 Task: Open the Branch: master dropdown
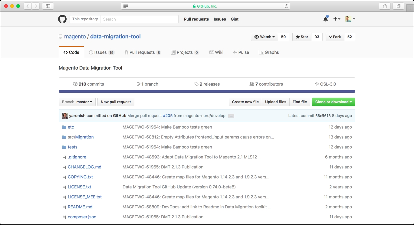point(77,102)
